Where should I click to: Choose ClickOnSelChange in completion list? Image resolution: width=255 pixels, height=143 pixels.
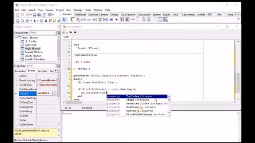click(137, 114)
